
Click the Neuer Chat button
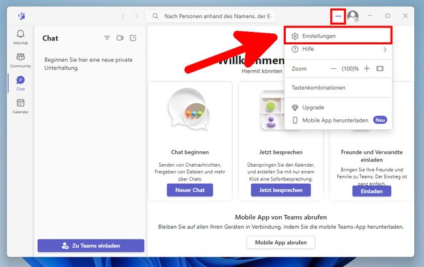[x=190, y=190]
